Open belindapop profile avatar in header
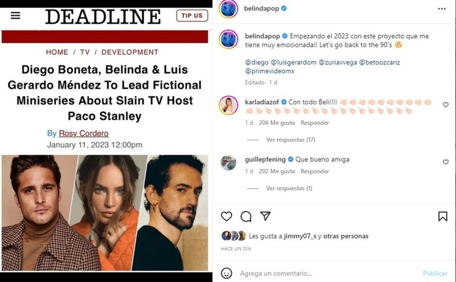Viewport: 456px width, 282px height. tap(229, 9)
